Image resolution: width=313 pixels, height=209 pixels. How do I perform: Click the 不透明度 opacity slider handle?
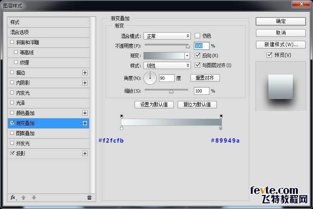(x=188, y=46)
